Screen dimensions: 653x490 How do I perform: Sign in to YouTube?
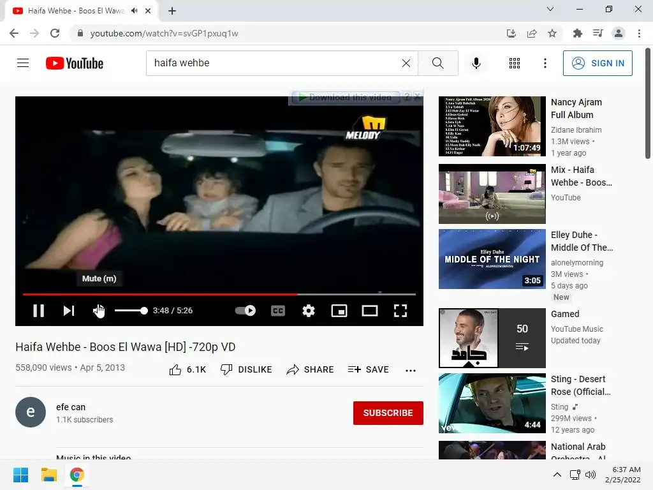(598, 63)
